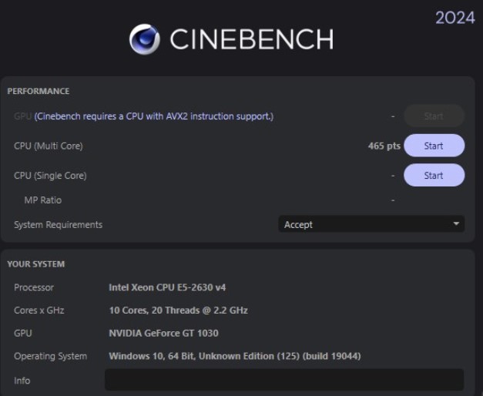Click the Cinebench sphere logo icon

[145, 39]
